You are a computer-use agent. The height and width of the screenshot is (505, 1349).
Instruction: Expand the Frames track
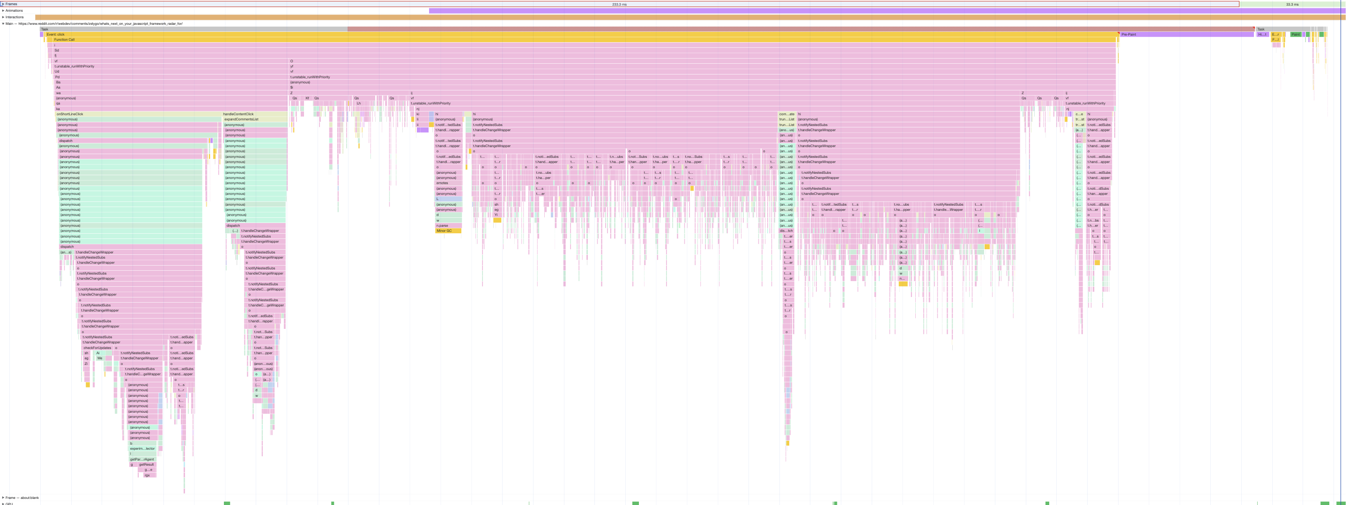coord(3,4)
